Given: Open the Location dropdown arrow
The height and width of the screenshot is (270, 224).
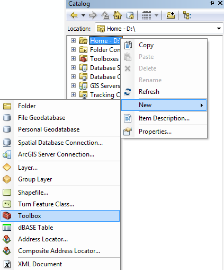Looking at the screenshot, I should pyautogui.click(x=219, y=29).
